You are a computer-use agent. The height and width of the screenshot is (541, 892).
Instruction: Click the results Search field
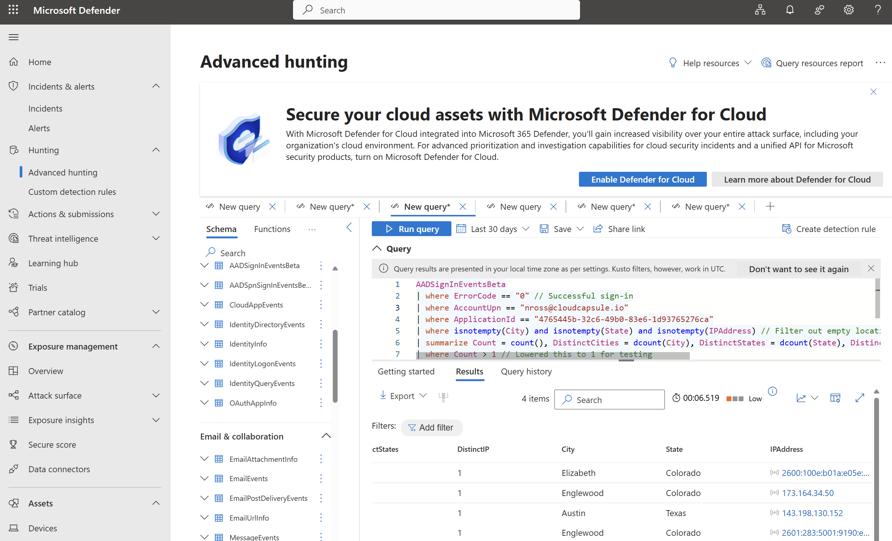pos(609,400)
